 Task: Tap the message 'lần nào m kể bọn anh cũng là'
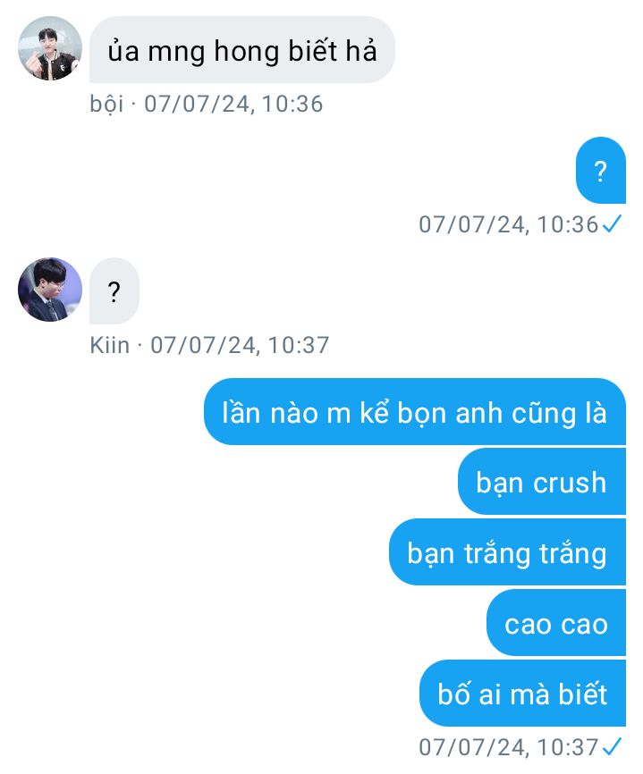tap(414, 412)
